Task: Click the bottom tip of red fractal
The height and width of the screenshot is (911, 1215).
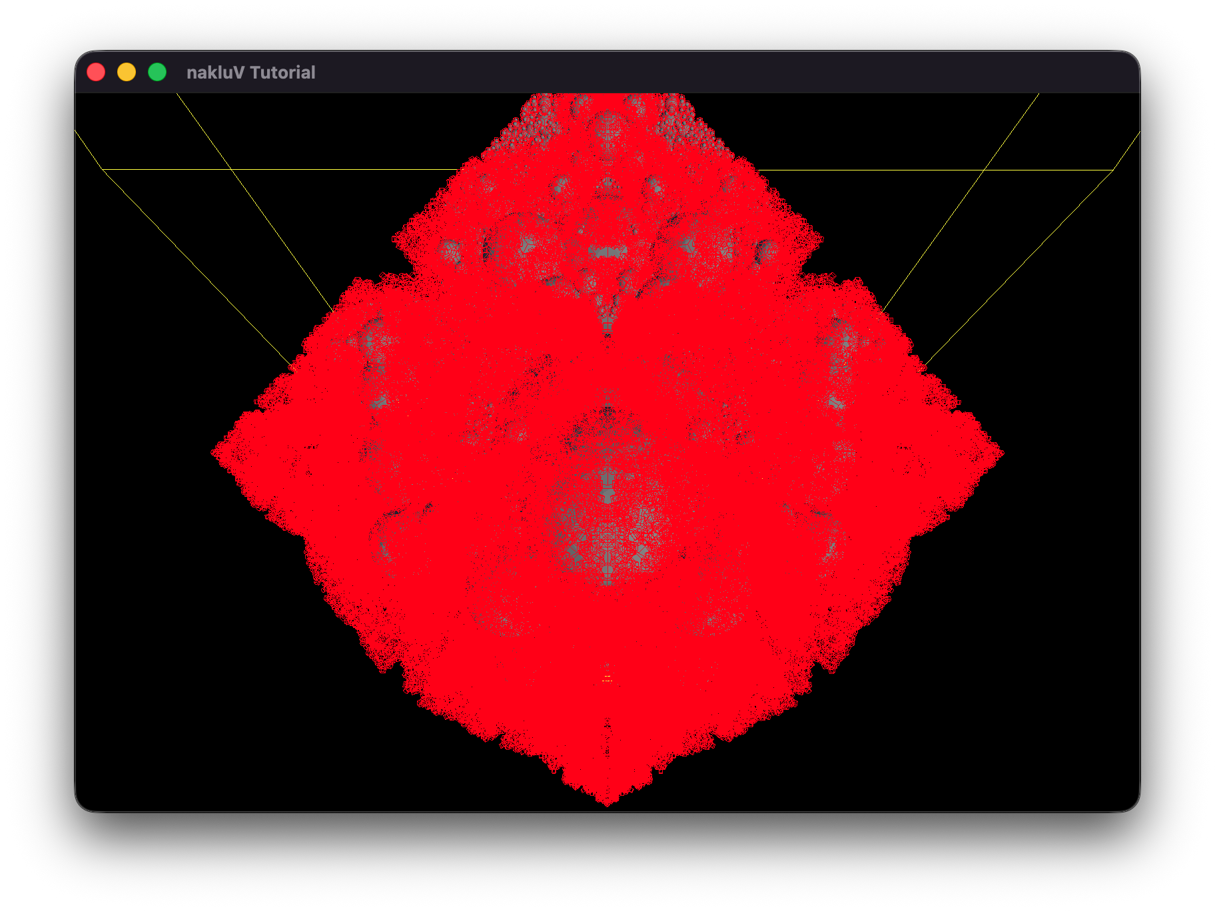Action: tap(607, 802)
